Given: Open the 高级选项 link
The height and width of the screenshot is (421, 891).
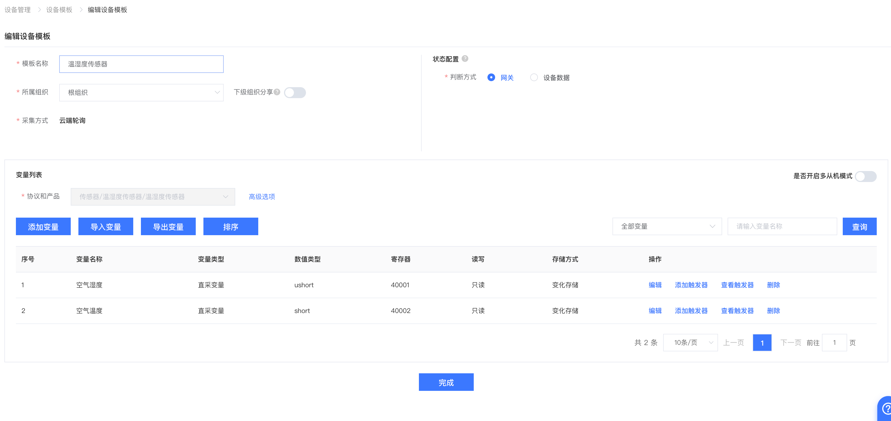Looking at the screenshot, I should 262,197.
